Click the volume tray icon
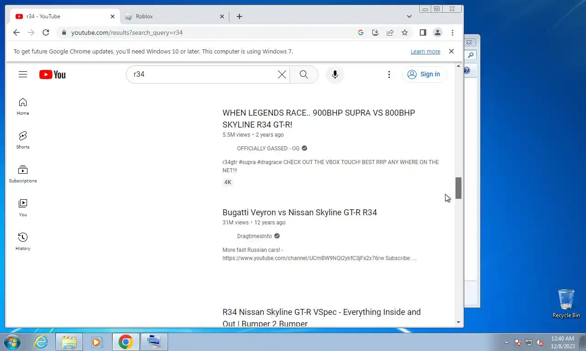The image size is (586, 351). point(540,342)
